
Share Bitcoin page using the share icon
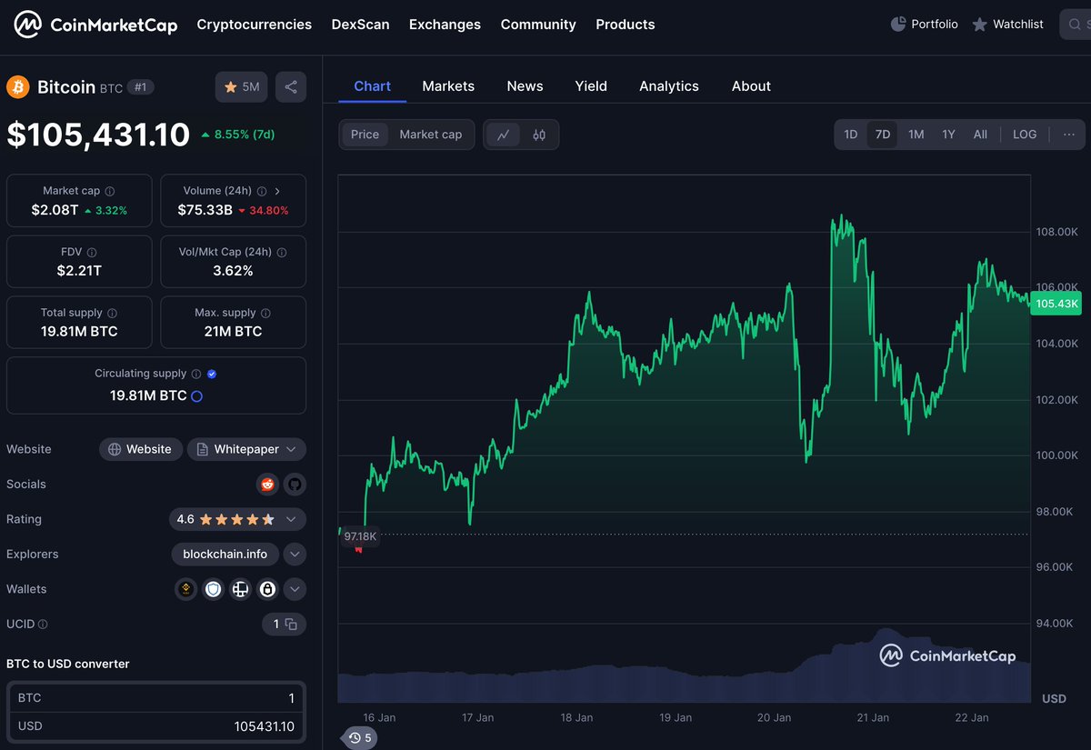coord(291,87)
